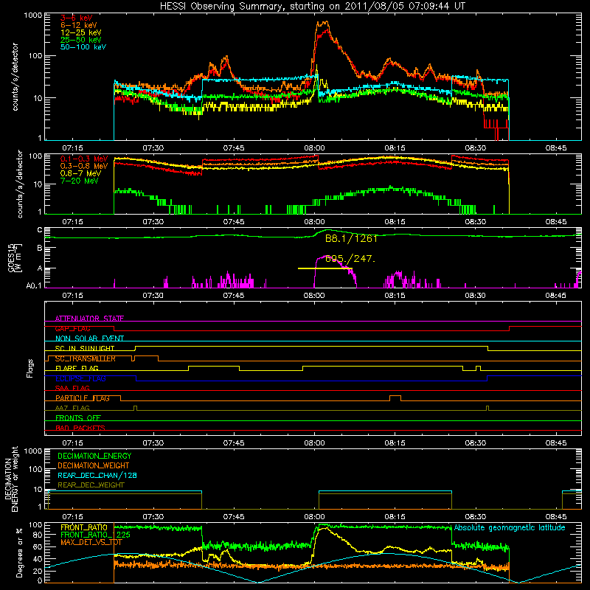Viewport: 590px width, 590px height.
Task: Select the '12-25 keV' legend label
Action: 81,32
